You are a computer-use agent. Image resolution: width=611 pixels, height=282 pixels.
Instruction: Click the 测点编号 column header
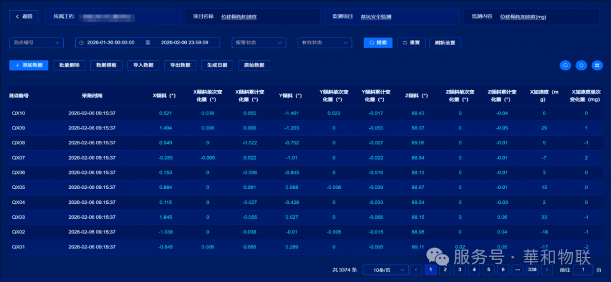point(19,96)
